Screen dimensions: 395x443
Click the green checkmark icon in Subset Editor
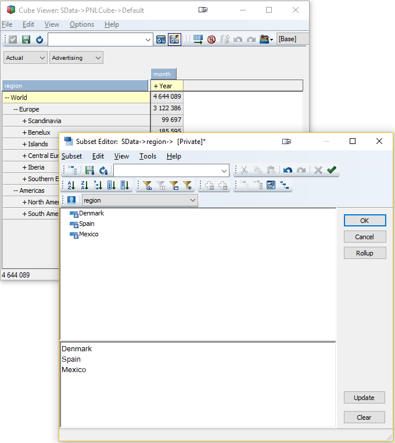click(332, 170)
